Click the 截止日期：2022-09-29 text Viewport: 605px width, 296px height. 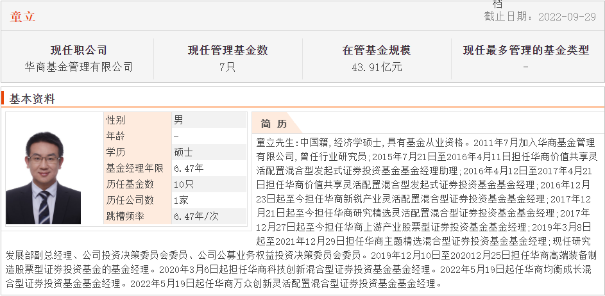pos(540,17)
